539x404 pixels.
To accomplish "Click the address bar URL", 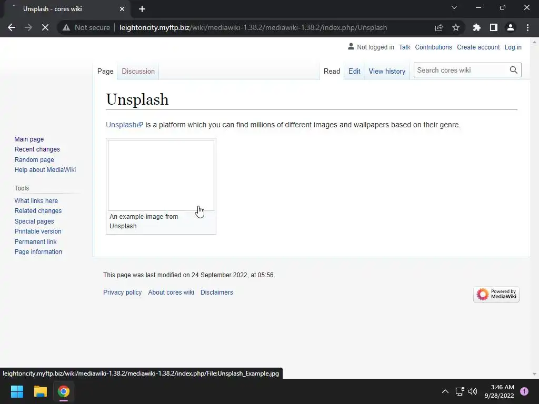I will (x=253, y=27).
